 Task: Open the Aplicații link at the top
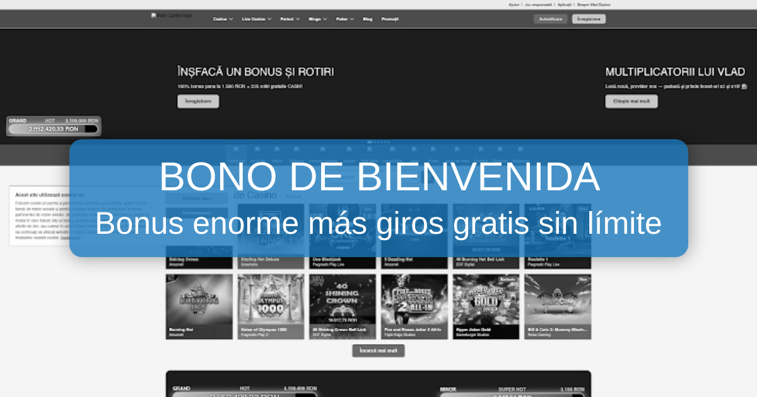564,4
